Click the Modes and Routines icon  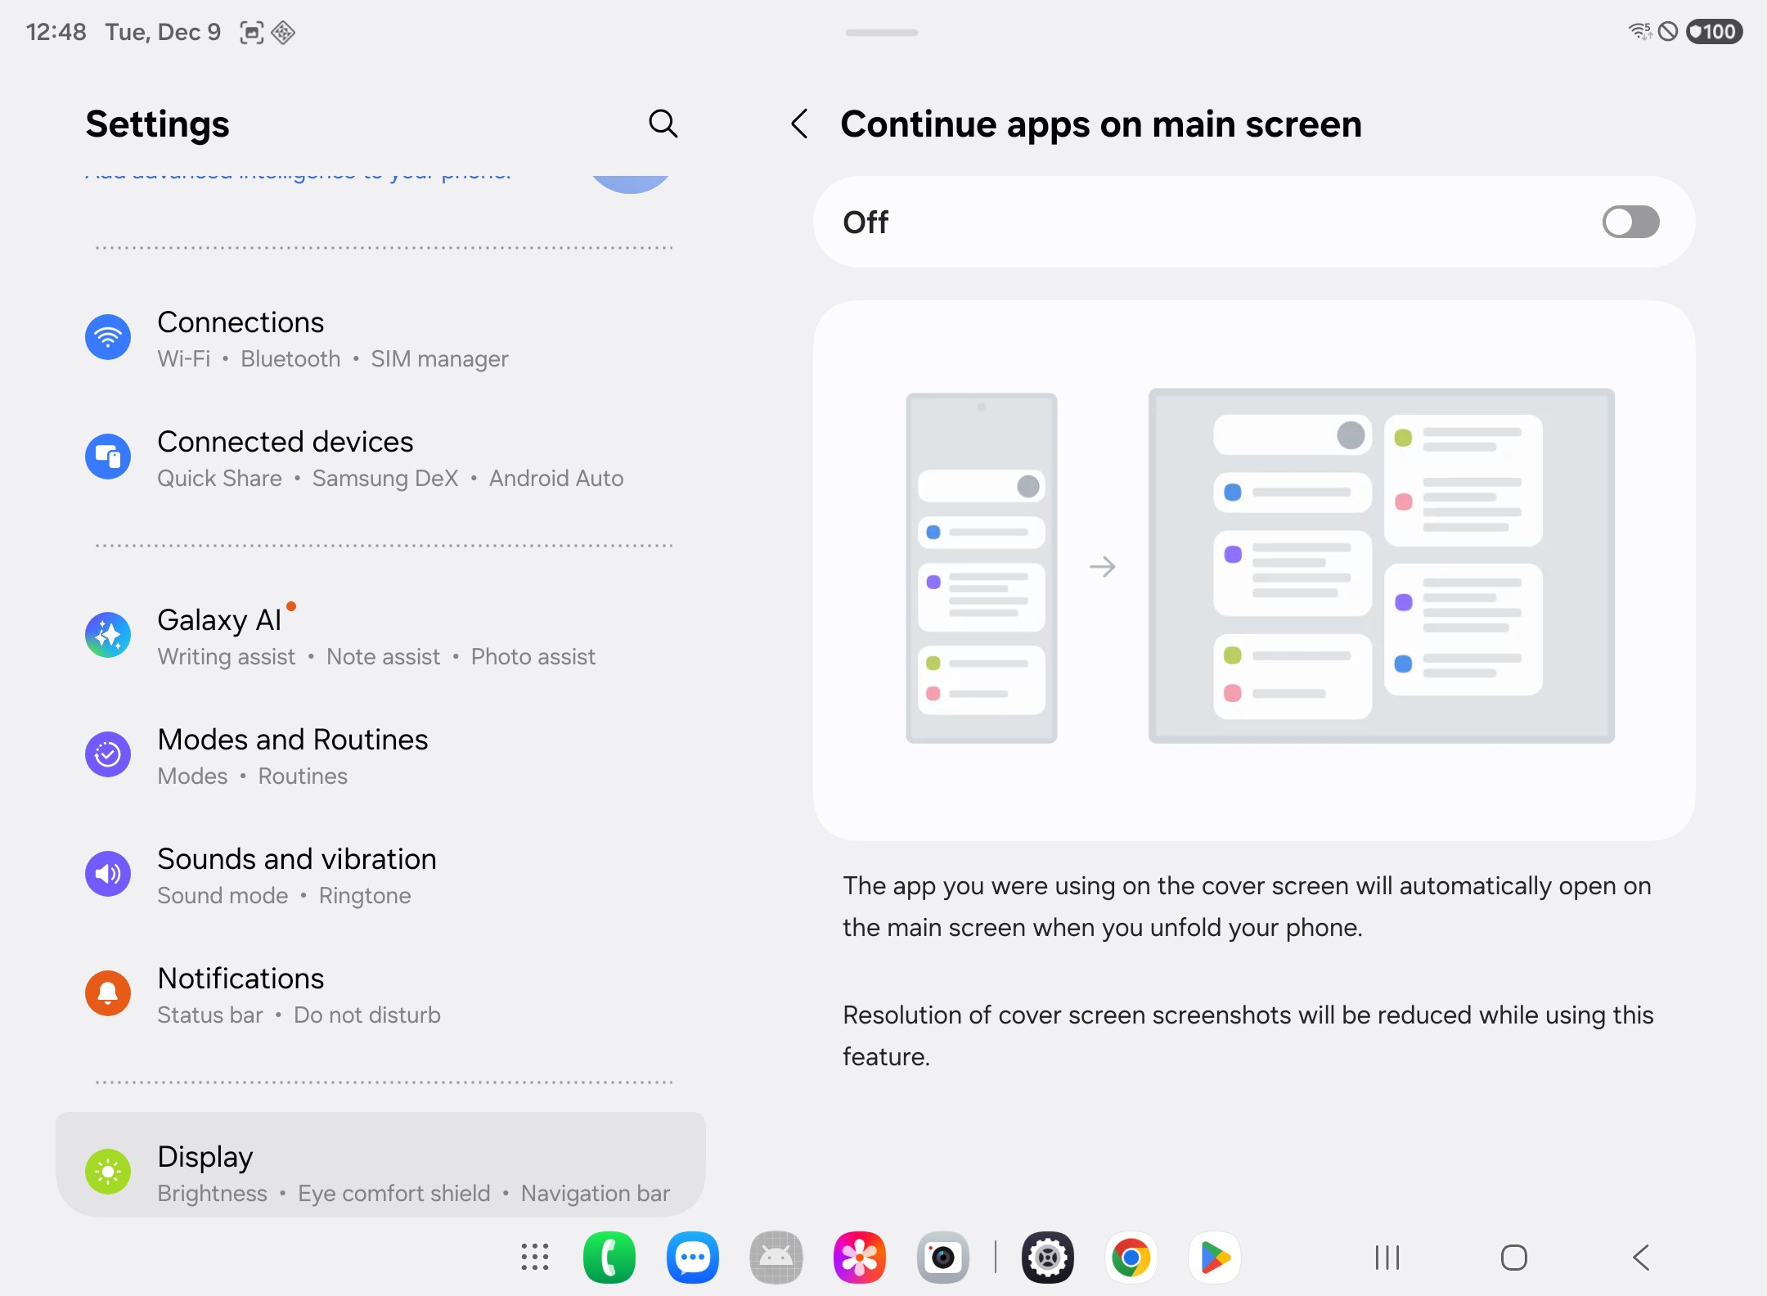[108, 754]
